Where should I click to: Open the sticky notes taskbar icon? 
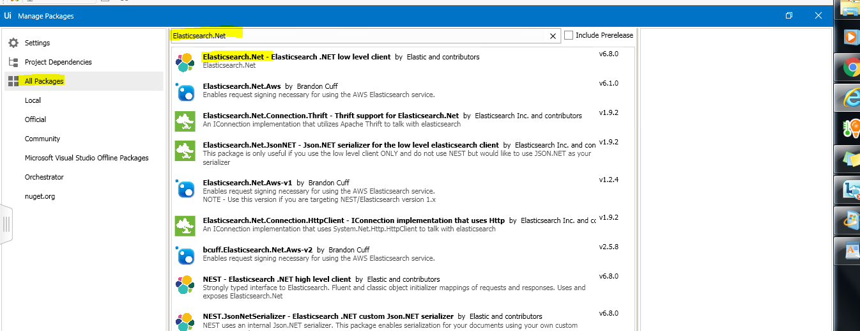coord(850,158)
